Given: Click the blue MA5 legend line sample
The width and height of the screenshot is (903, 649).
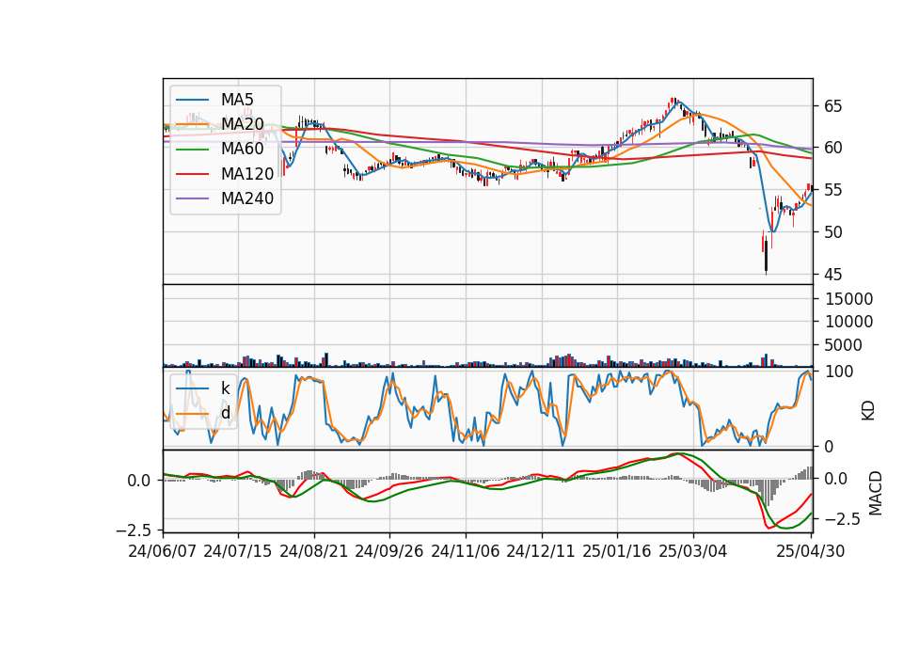Looking at the screenshot, I should (192, 101).
